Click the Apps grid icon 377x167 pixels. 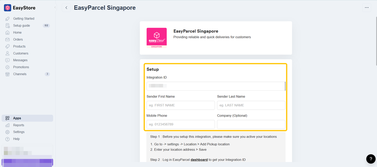tap(7, 118)
